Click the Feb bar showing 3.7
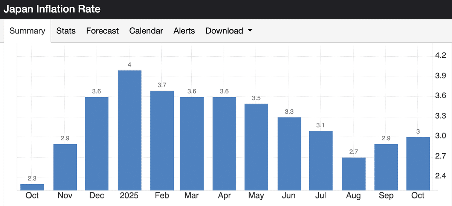452x206 pixels. tap(162, 140)
